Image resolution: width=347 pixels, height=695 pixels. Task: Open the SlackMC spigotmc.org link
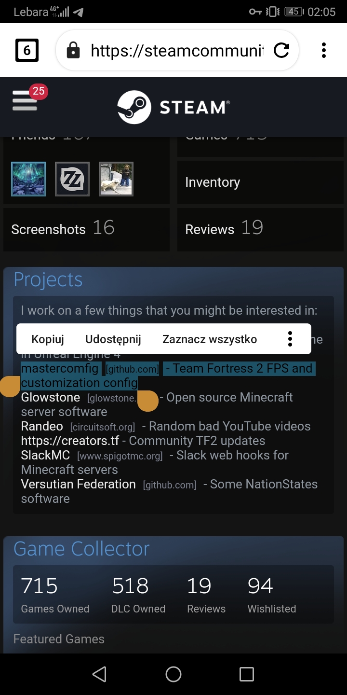[x=45, y=455]
